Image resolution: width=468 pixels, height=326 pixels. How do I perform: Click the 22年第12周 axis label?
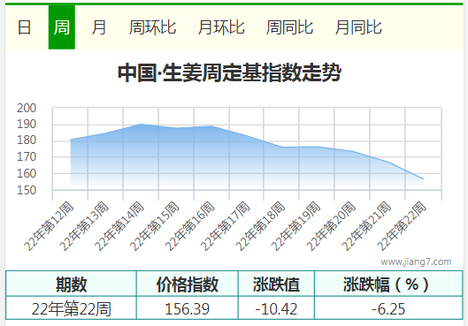click(49, 226)
